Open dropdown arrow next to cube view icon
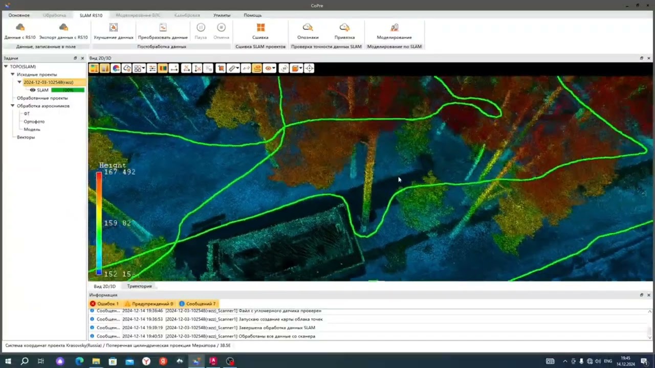Viewport: 655px width, 368px height. pyautogui.click(x=301, y=68)
